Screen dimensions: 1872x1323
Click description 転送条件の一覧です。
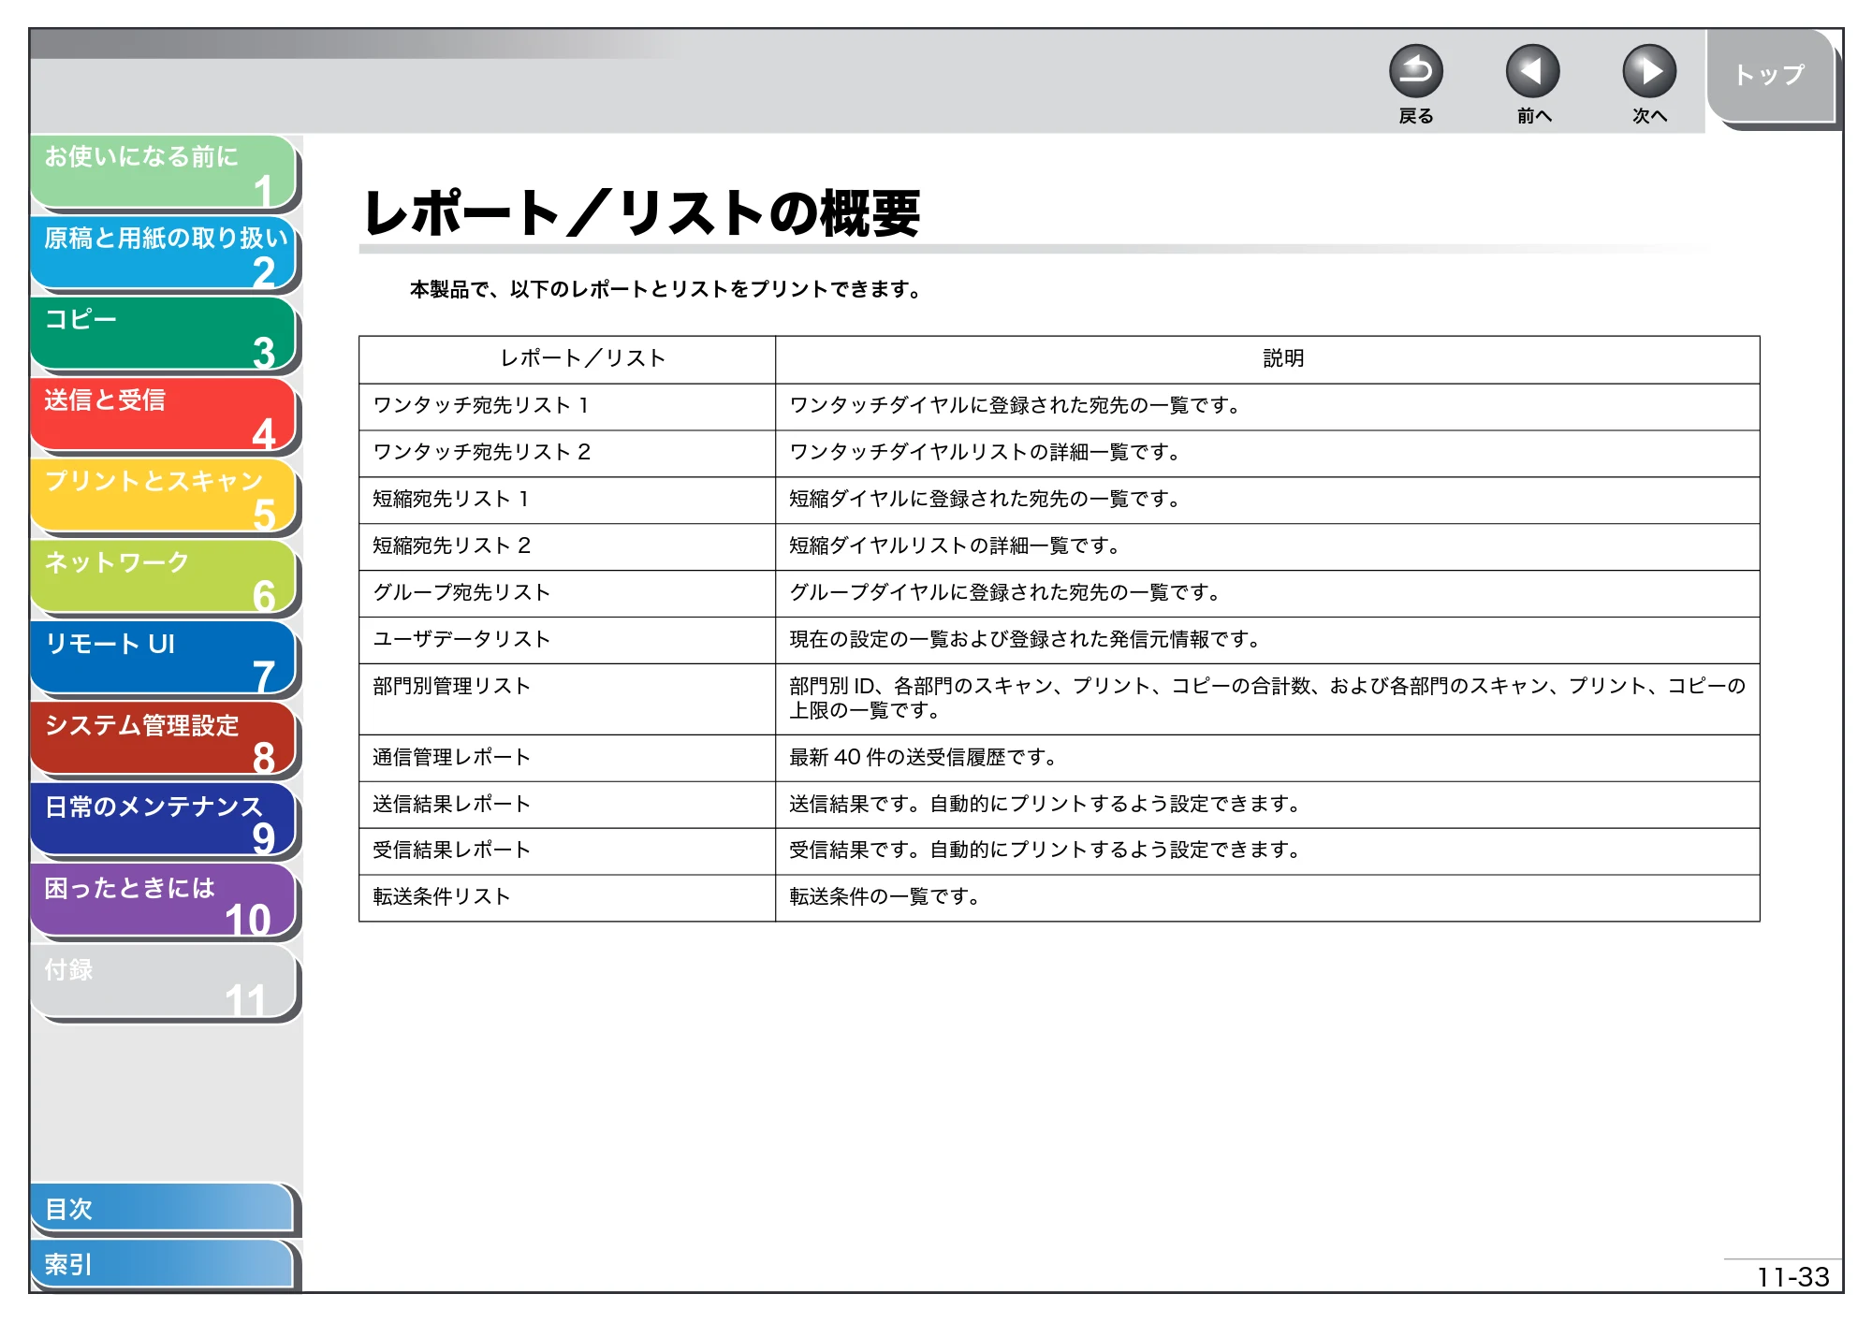click(885, 896)
